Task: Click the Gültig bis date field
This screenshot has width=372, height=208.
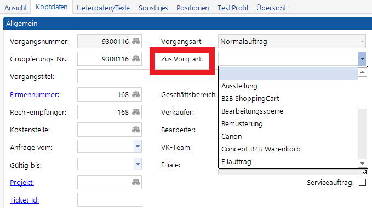Action: point(106,164)
